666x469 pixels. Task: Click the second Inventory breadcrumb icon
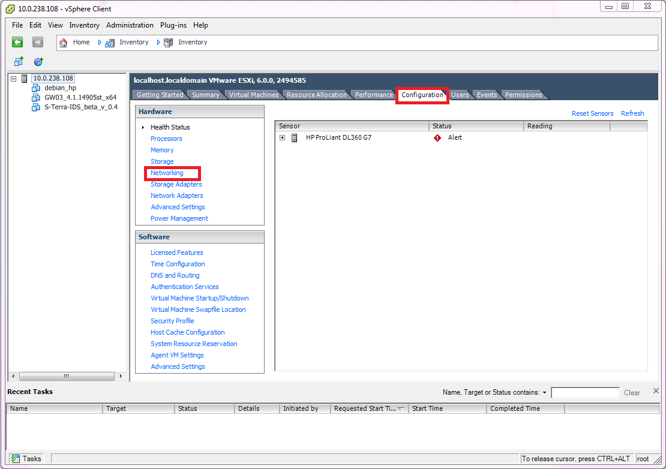(168, 43)
